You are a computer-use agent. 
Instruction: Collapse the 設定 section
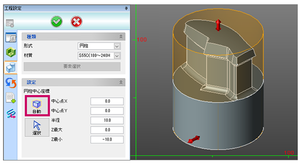pos(121,82)
